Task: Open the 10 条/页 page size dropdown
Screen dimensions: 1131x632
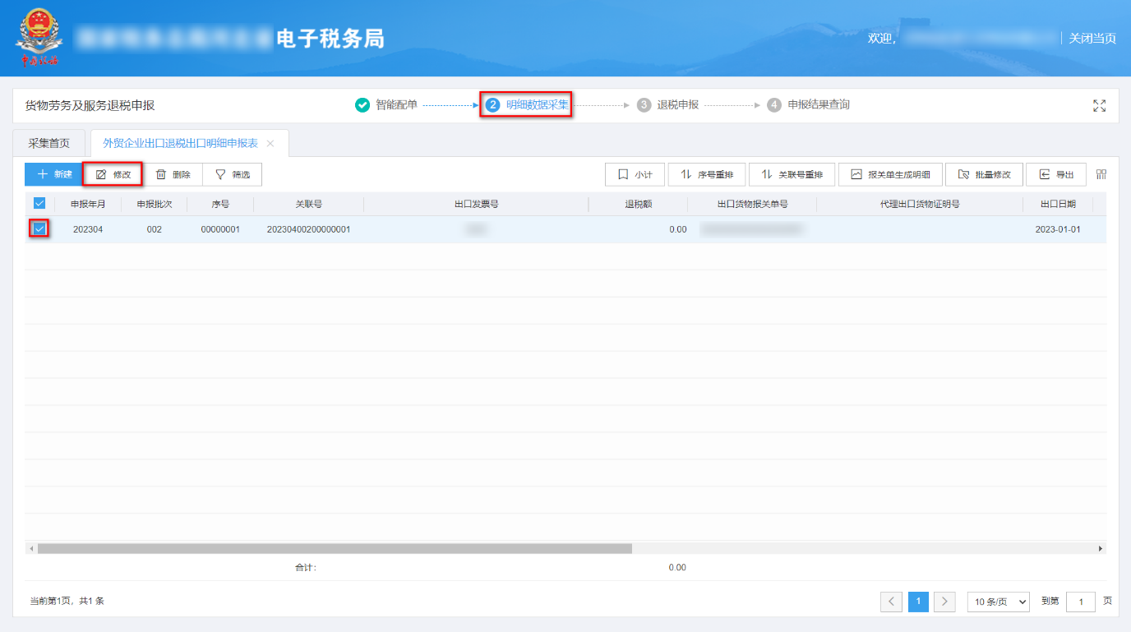Action: pyautogui.click(x=998, y=602)
